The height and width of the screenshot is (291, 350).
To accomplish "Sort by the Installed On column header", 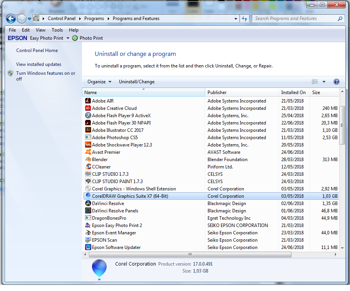I will (x=294, y=92).
